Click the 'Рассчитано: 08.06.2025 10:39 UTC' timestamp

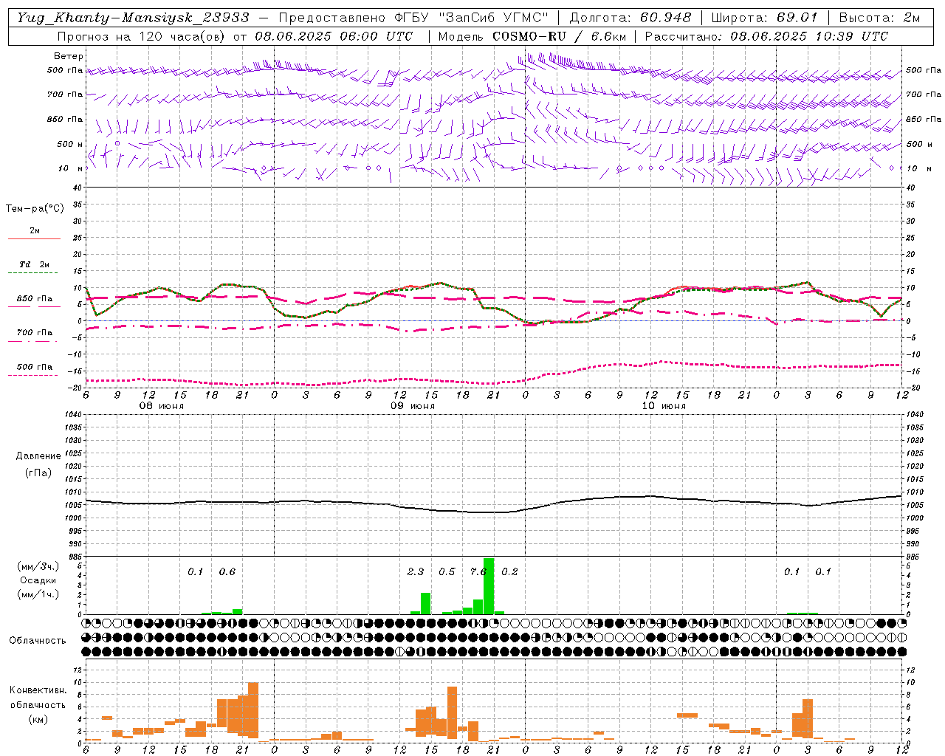(x=766, y=36)
